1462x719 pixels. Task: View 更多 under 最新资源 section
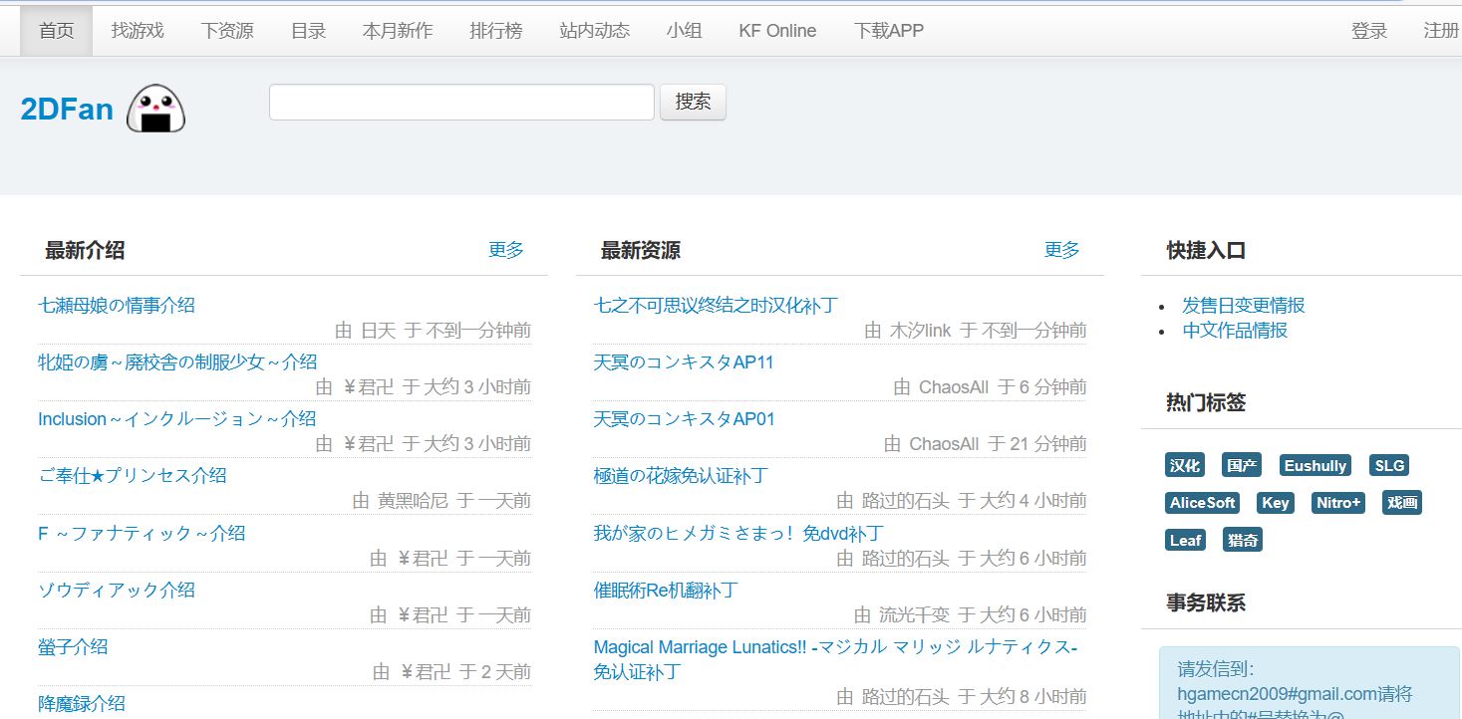click(1062, 250)
